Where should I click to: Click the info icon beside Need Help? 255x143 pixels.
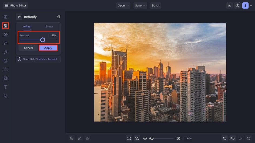click(x=19, y=59)
